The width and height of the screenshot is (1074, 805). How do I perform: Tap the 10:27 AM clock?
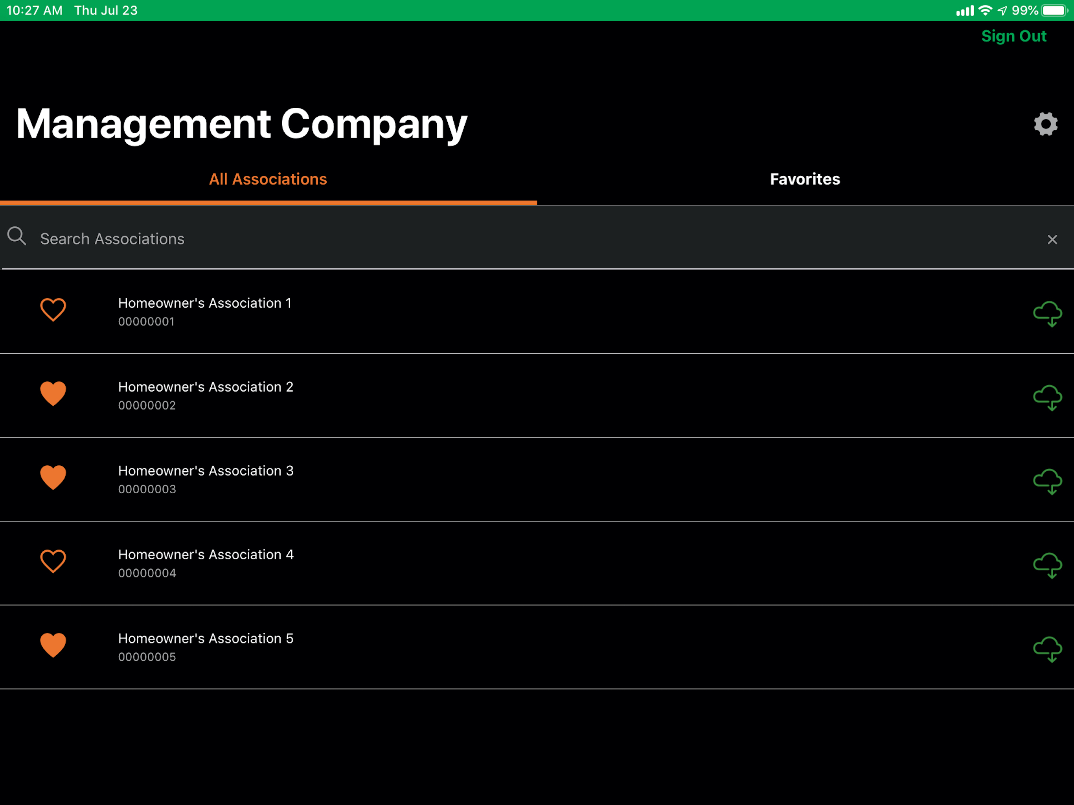(35, 10)
